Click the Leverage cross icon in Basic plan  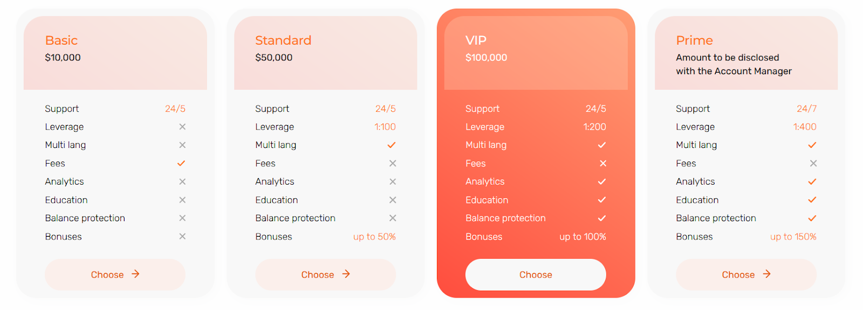coord(182,126)
